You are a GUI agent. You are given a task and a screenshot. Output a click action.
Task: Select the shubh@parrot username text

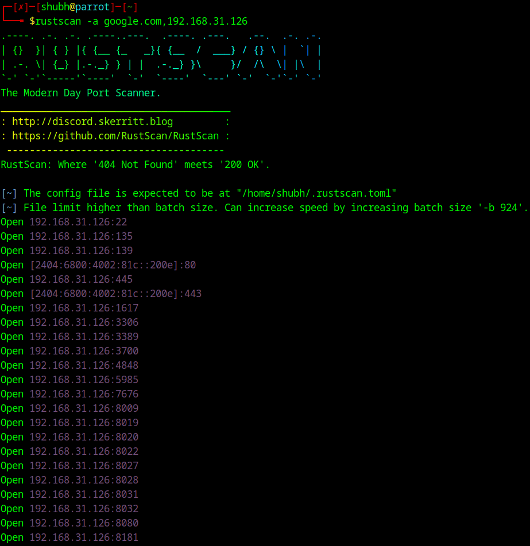tap(75, 7)
